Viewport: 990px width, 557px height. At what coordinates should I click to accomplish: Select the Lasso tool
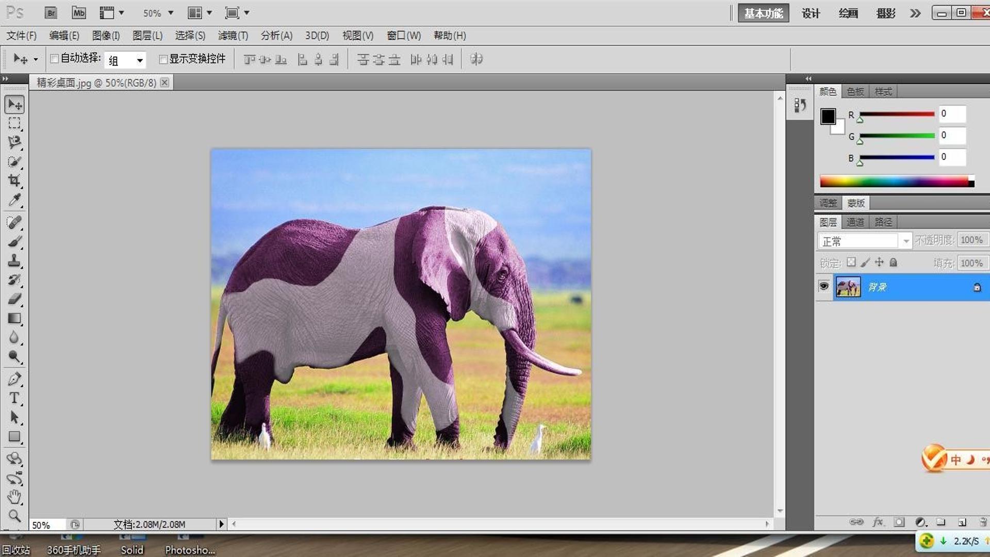pyautogui.click(x=14, y=142)
